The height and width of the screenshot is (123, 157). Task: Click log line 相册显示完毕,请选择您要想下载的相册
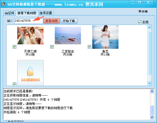[38, 108]
